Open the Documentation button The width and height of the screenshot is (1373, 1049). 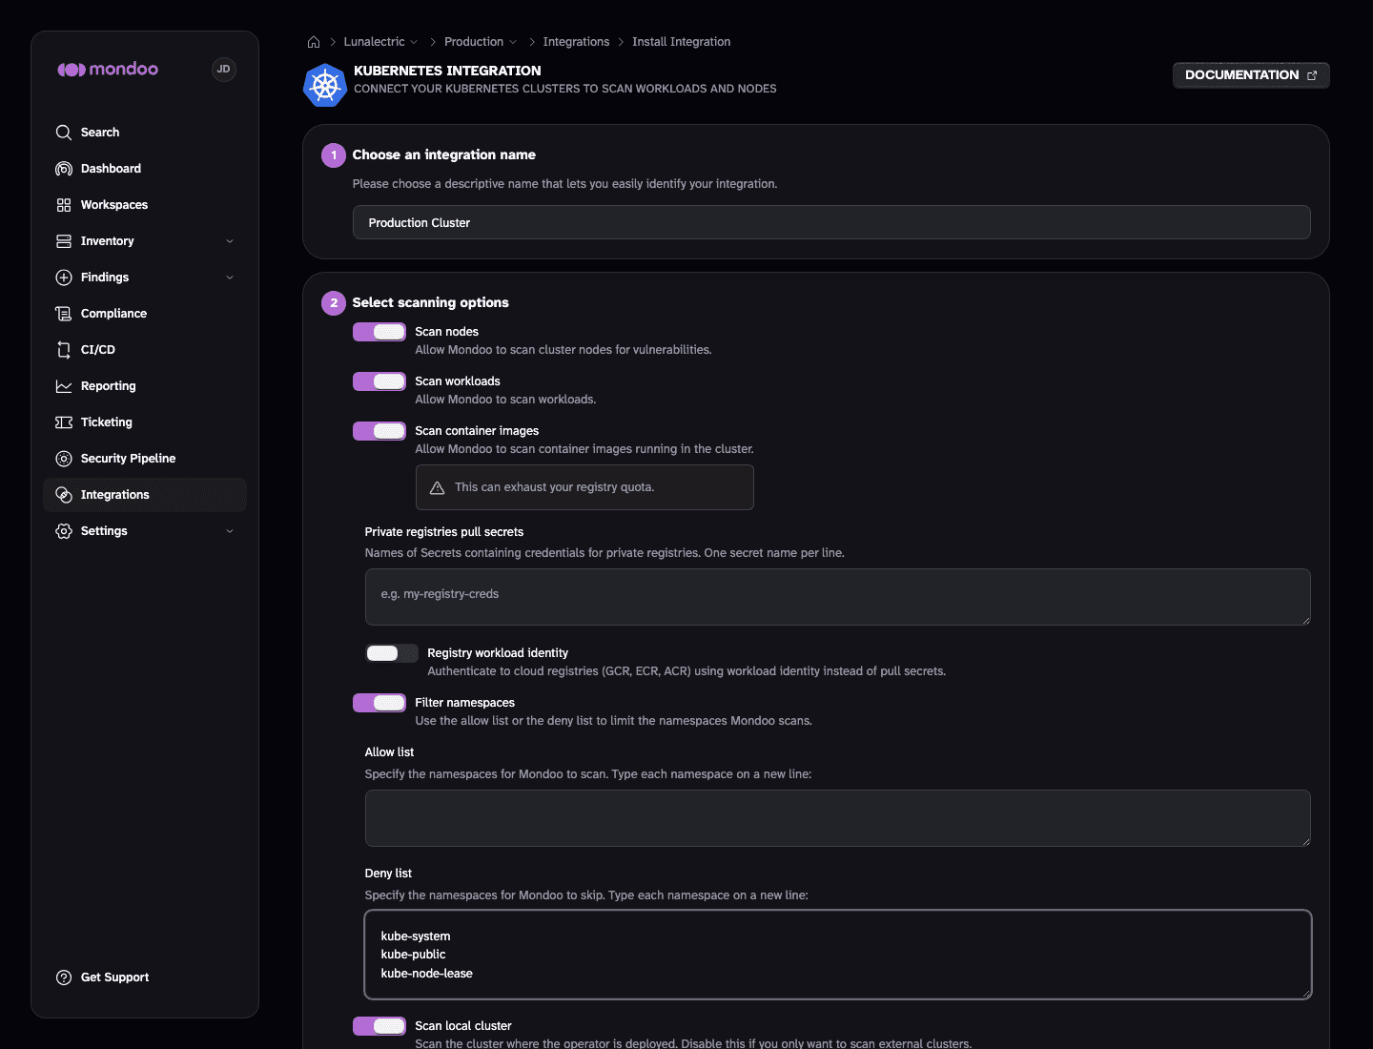click(x=1251, y=75)
